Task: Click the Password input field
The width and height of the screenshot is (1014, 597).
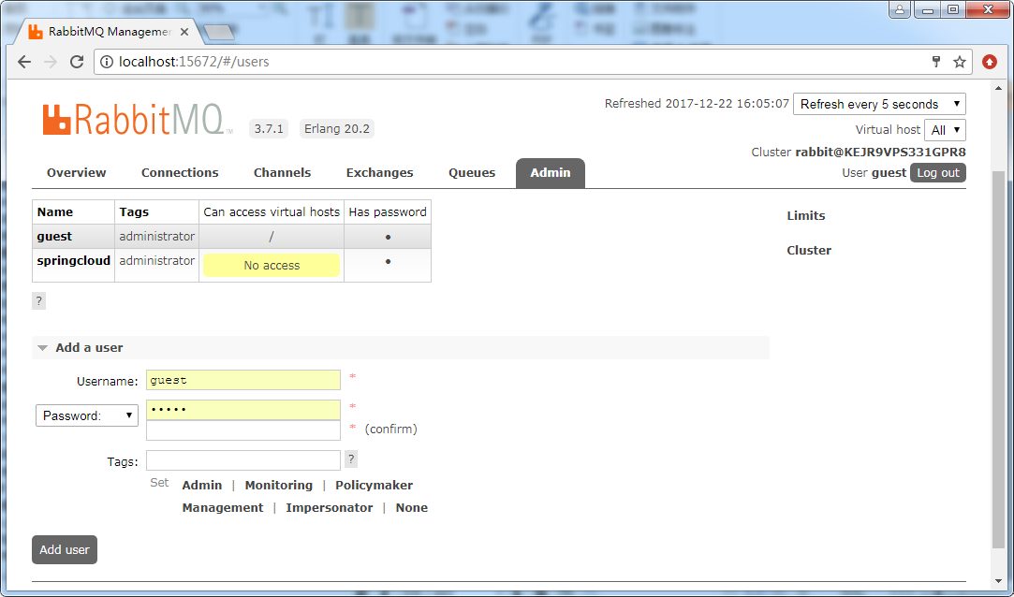Action: [x=243, y=410]
